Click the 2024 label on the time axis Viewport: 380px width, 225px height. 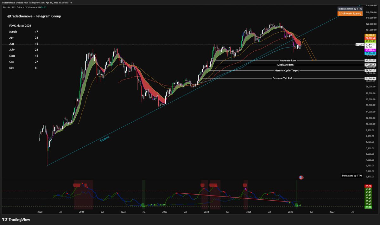[x=206, y=211]
